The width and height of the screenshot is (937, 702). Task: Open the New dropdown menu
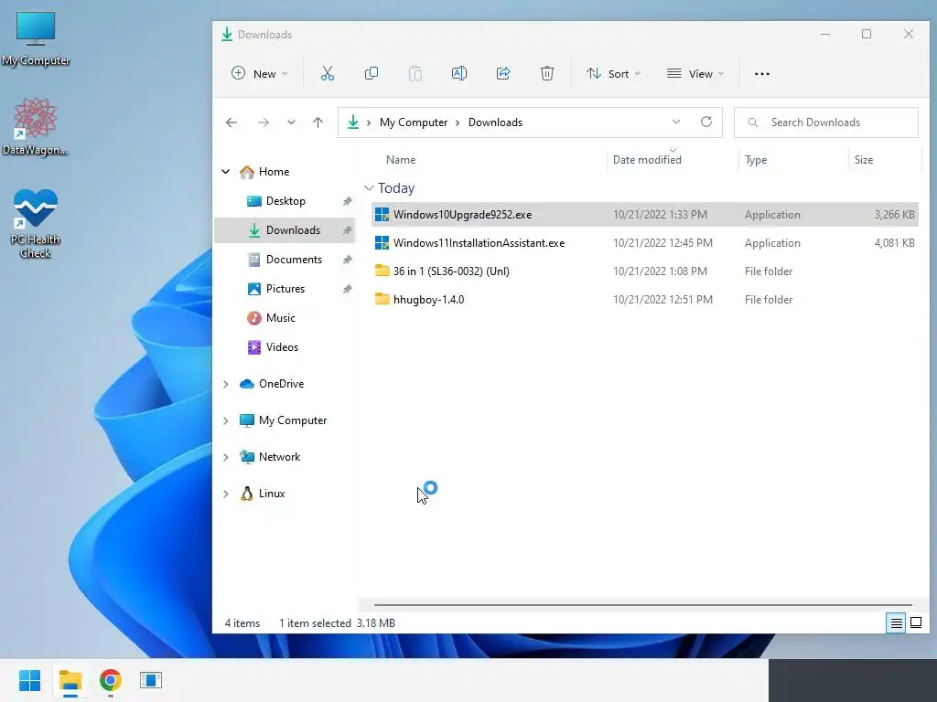tap(260, 73)
